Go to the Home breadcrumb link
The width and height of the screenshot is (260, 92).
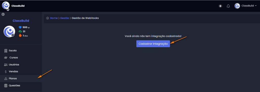54,18
